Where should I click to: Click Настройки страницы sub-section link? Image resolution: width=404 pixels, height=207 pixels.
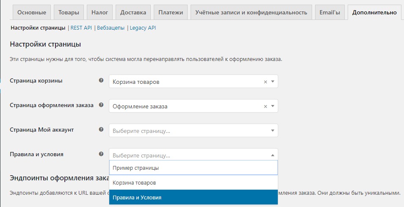coord(38,28)
